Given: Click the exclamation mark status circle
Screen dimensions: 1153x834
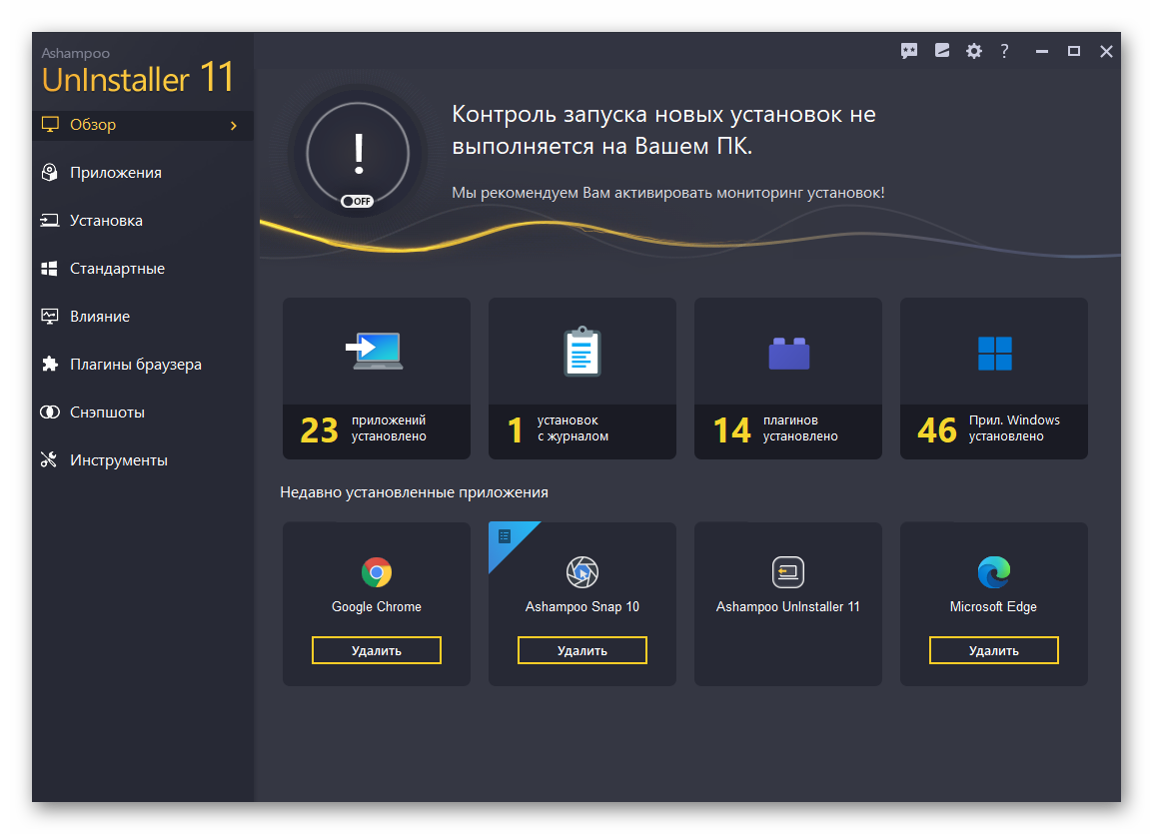Looking at the screenshot, I should 358,154.
